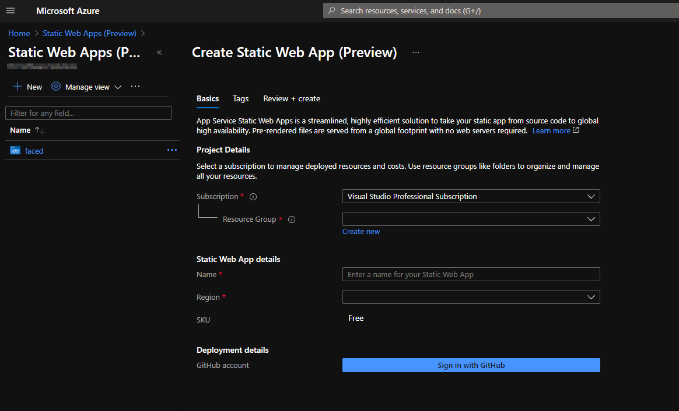The width and height of the screenshot is (679, 411).
Task: Click the external link icon after Learn more
Action: coord(576,130)
